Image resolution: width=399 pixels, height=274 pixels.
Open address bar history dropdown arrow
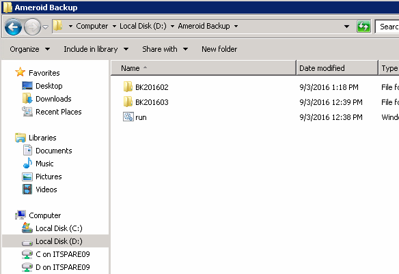[346, 27]
